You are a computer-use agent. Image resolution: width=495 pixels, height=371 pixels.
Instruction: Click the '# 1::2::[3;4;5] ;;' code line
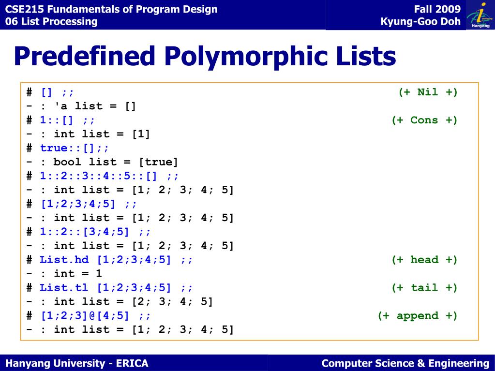(x=89, y=232)
